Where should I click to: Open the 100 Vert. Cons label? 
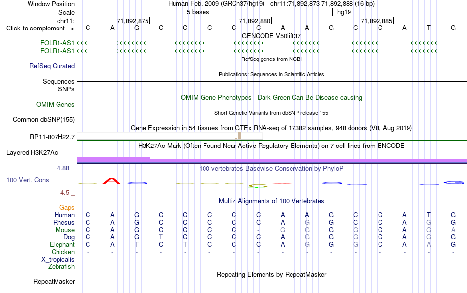point(28,180)
